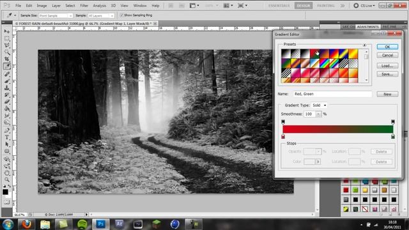The height and width of the screenshot is (230, 409).
Task: Select the Hand tool
Action: pos(7,173)
